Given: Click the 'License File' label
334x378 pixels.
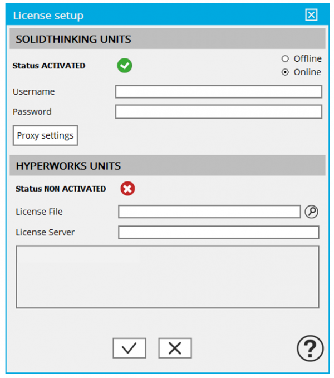Looking at the screenshot, I should (x=40, y=212).
